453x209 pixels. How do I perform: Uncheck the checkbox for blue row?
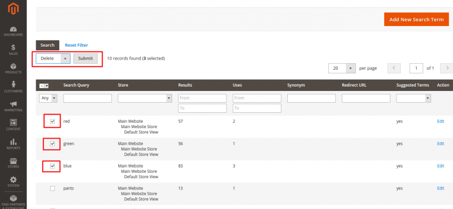click(x=52, y=166)
